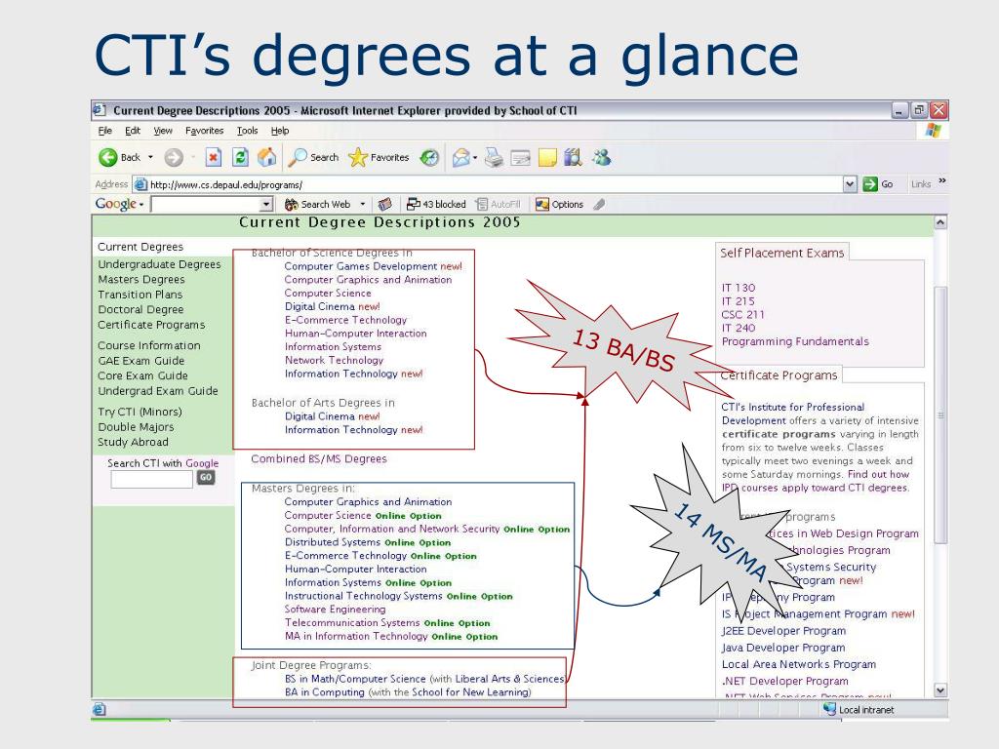Image resolution: width=999 pixels, height=749 pixels.
Task: Print the page with the printer icon
Action: click(x=494, y=157)
